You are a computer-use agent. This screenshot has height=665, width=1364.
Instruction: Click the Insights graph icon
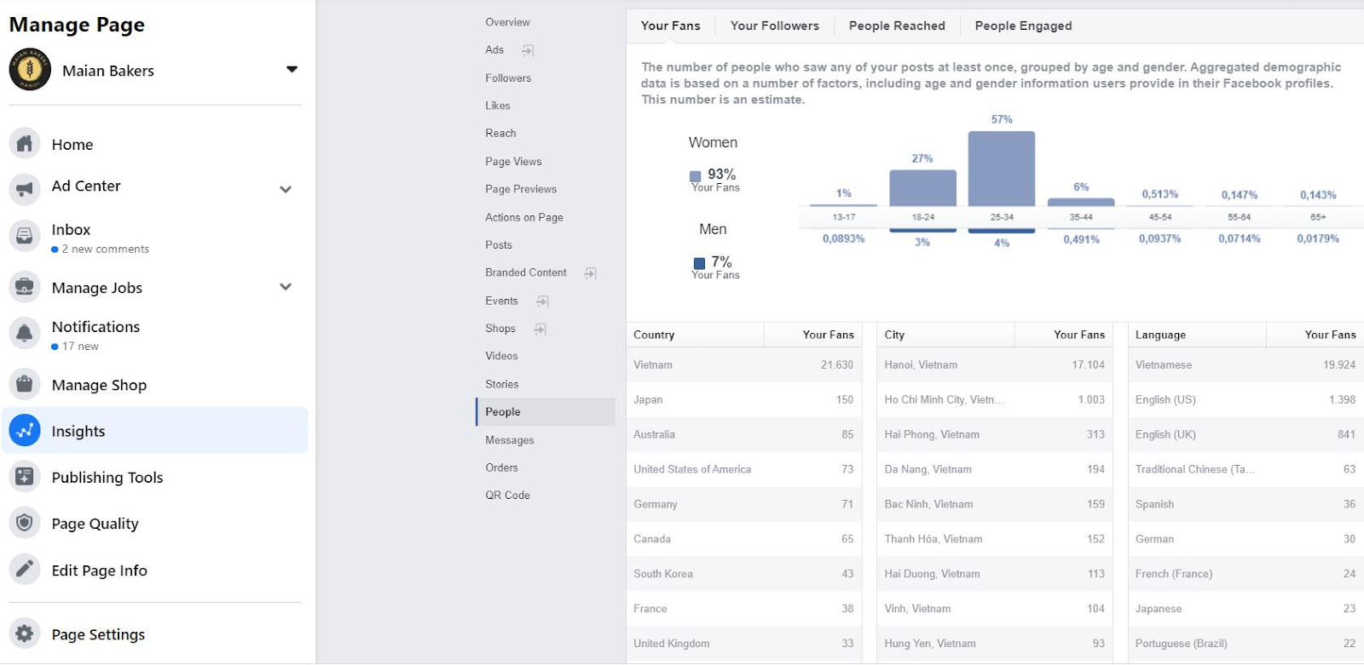point(25,431)
